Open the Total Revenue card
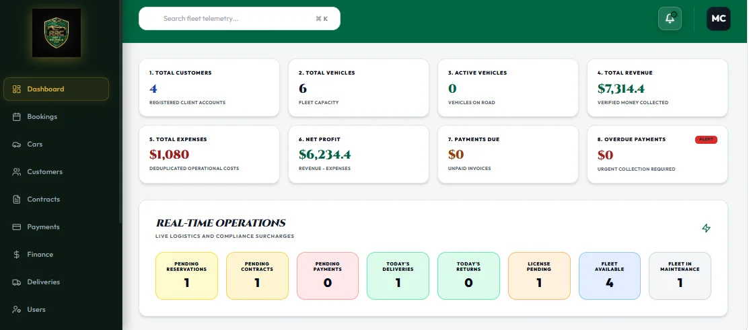 point(657,88)
